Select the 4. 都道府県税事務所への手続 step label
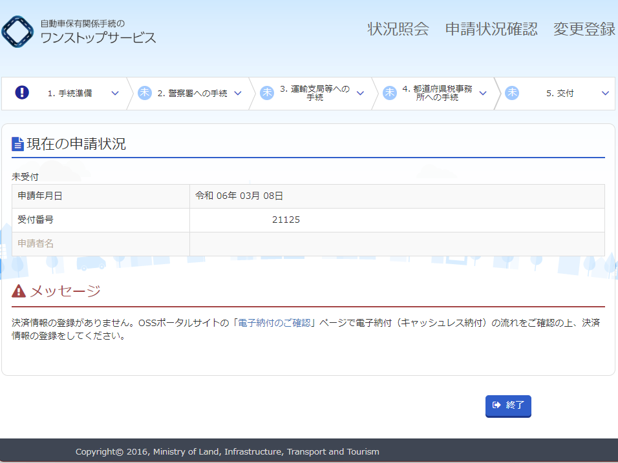This screenshot has height=463, width=618. tap(437, 93)
